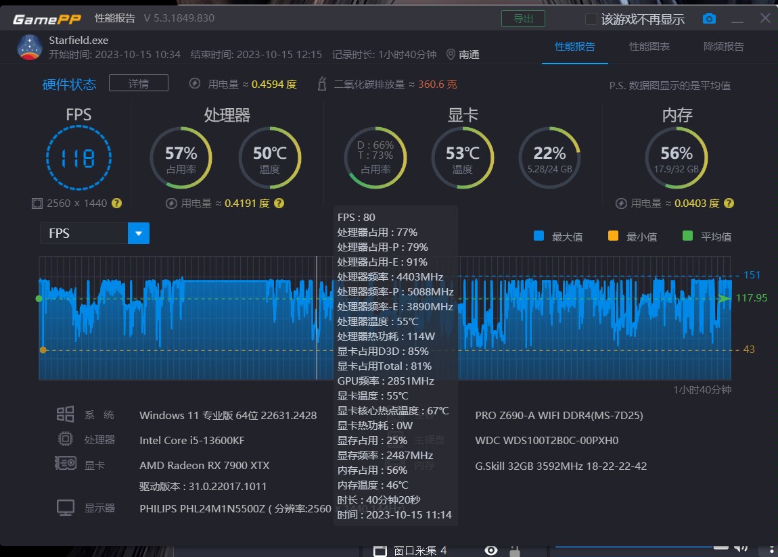Click the G.Skill 32GB 3592MHz memory text
Screen dimensions: 778x557
click(561, 466)
